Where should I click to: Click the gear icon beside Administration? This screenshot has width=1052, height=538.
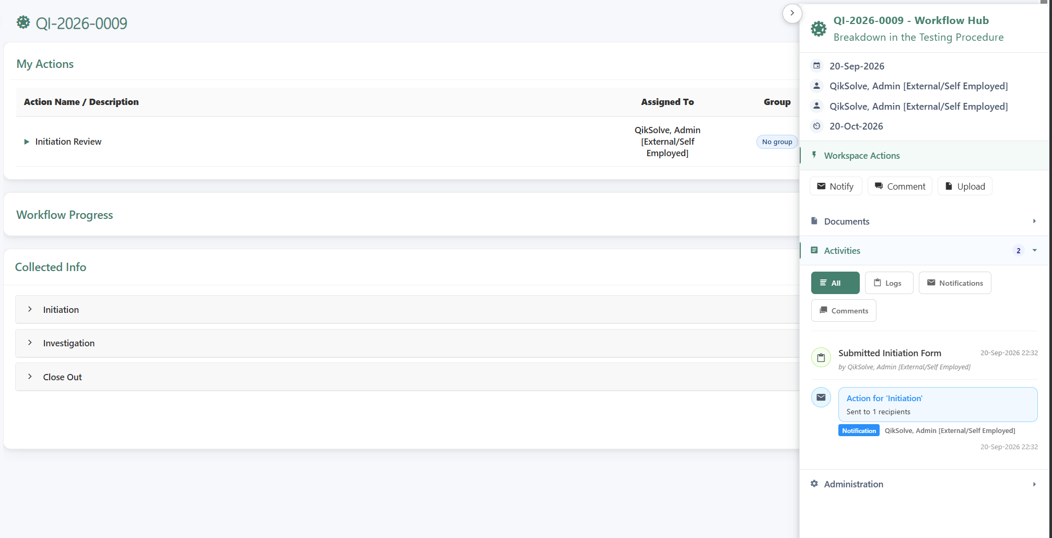814,484
